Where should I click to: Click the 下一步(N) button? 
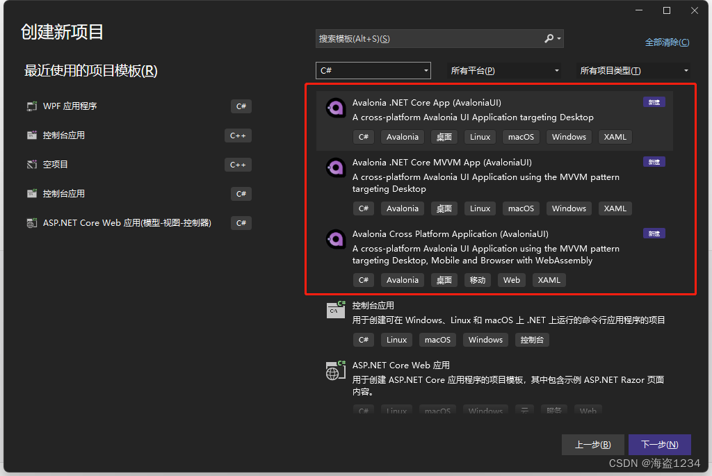pos(660,445)
